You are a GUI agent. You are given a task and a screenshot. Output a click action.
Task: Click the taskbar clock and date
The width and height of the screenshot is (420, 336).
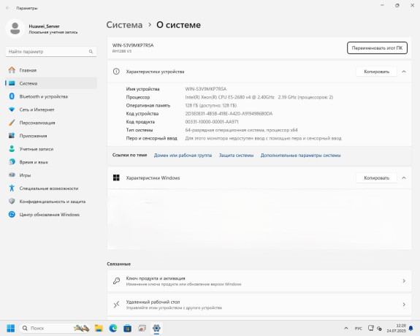(397, 328)
